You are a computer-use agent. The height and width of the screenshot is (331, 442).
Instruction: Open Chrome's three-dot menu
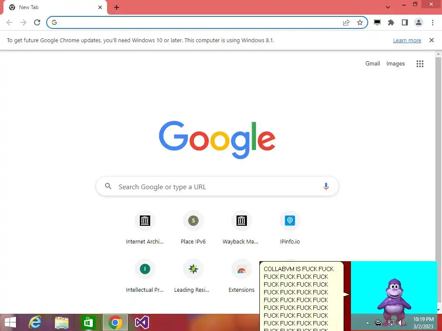433,22
